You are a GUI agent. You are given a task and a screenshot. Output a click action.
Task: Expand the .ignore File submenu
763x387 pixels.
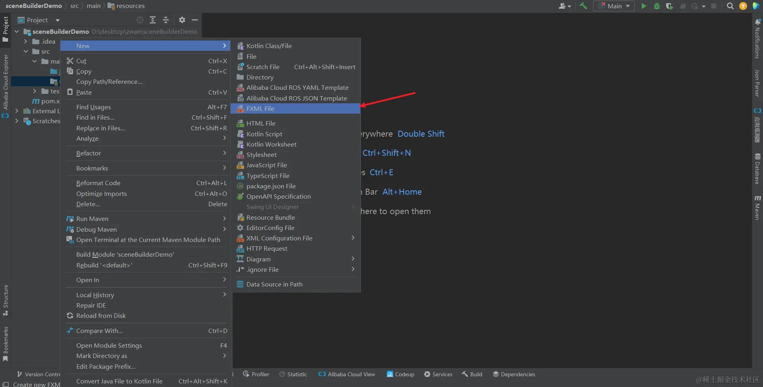(295, 269)
